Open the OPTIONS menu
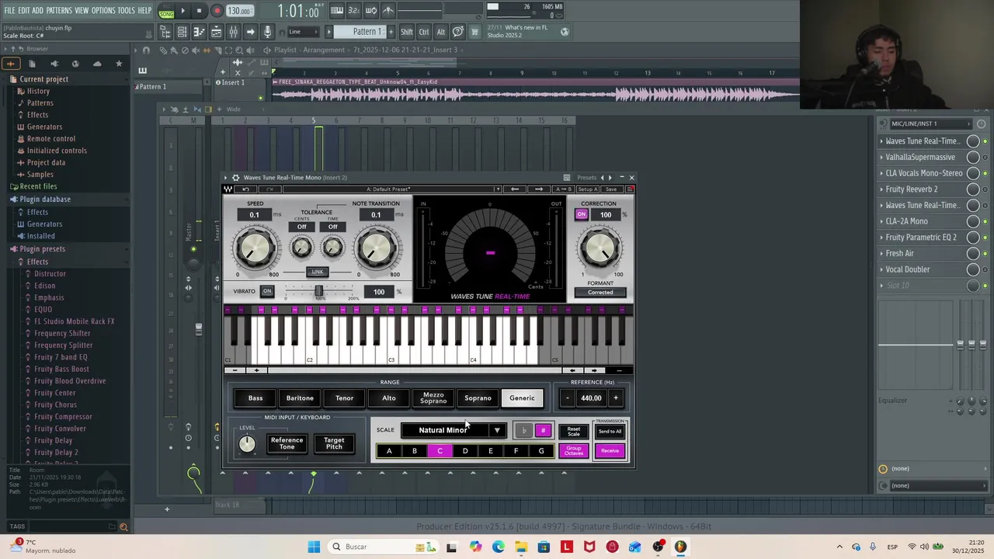The image size is (994, 559). 103,10
